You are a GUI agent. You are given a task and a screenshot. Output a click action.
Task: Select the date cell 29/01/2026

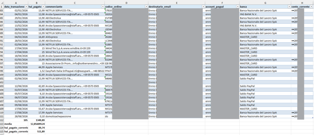tap(16, 18)
